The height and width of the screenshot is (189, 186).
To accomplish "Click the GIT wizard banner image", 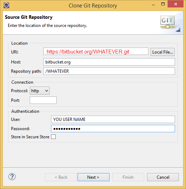I will (168, 22).
